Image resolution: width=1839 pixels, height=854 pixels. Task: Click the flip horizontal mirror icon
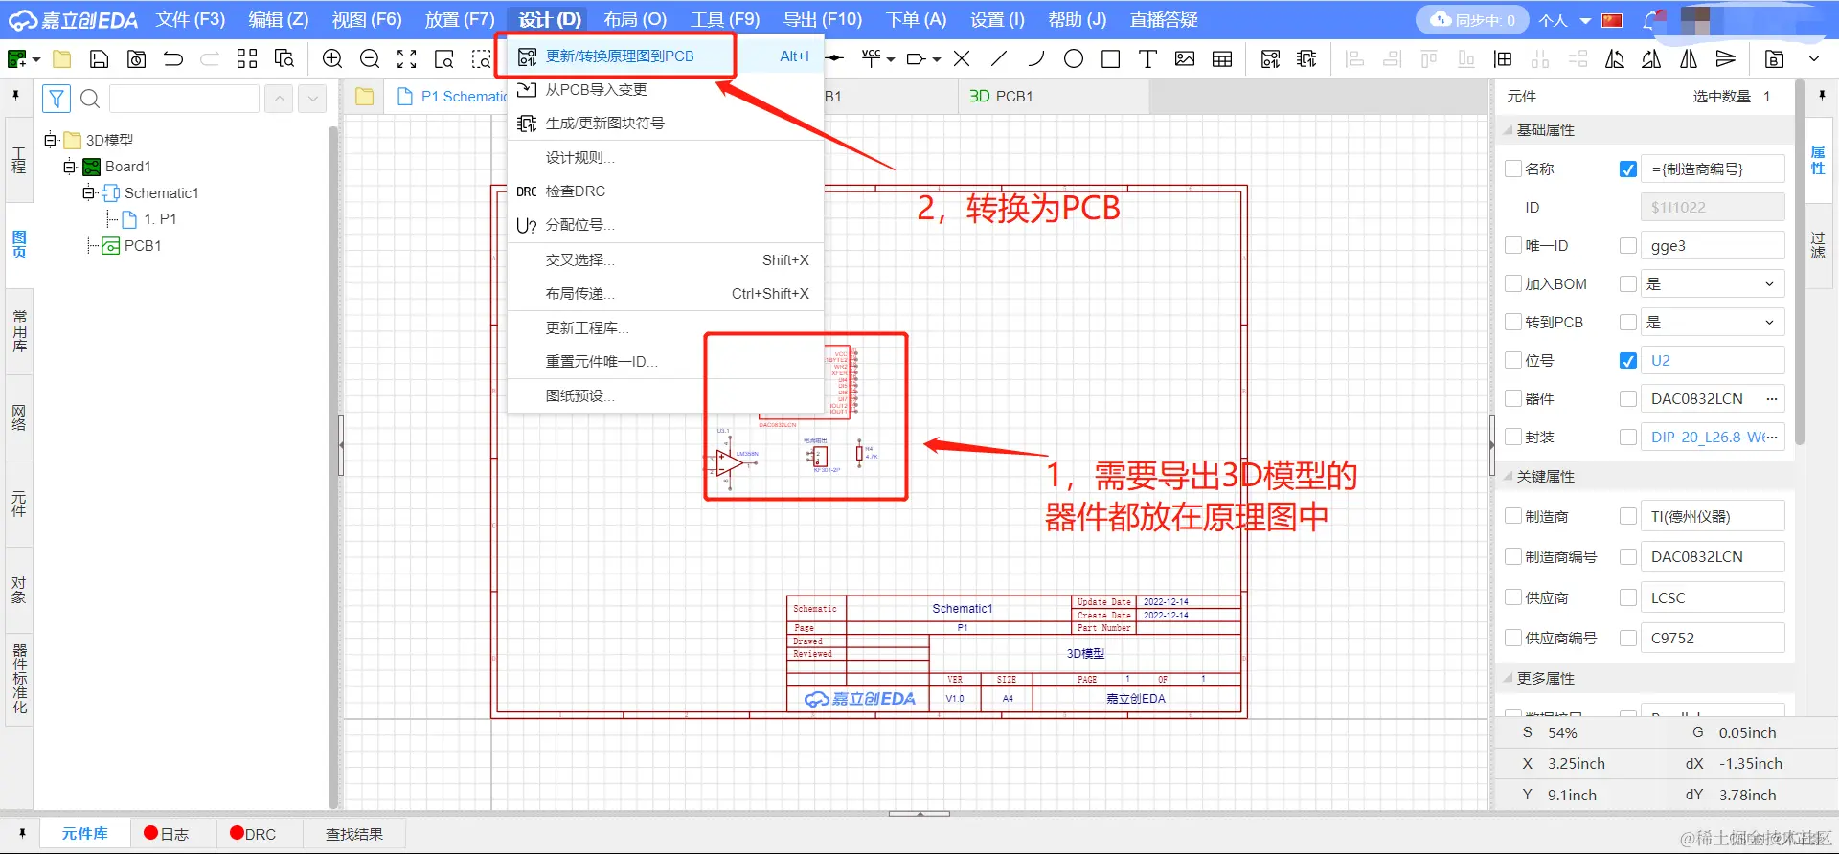coord(1689,59)
